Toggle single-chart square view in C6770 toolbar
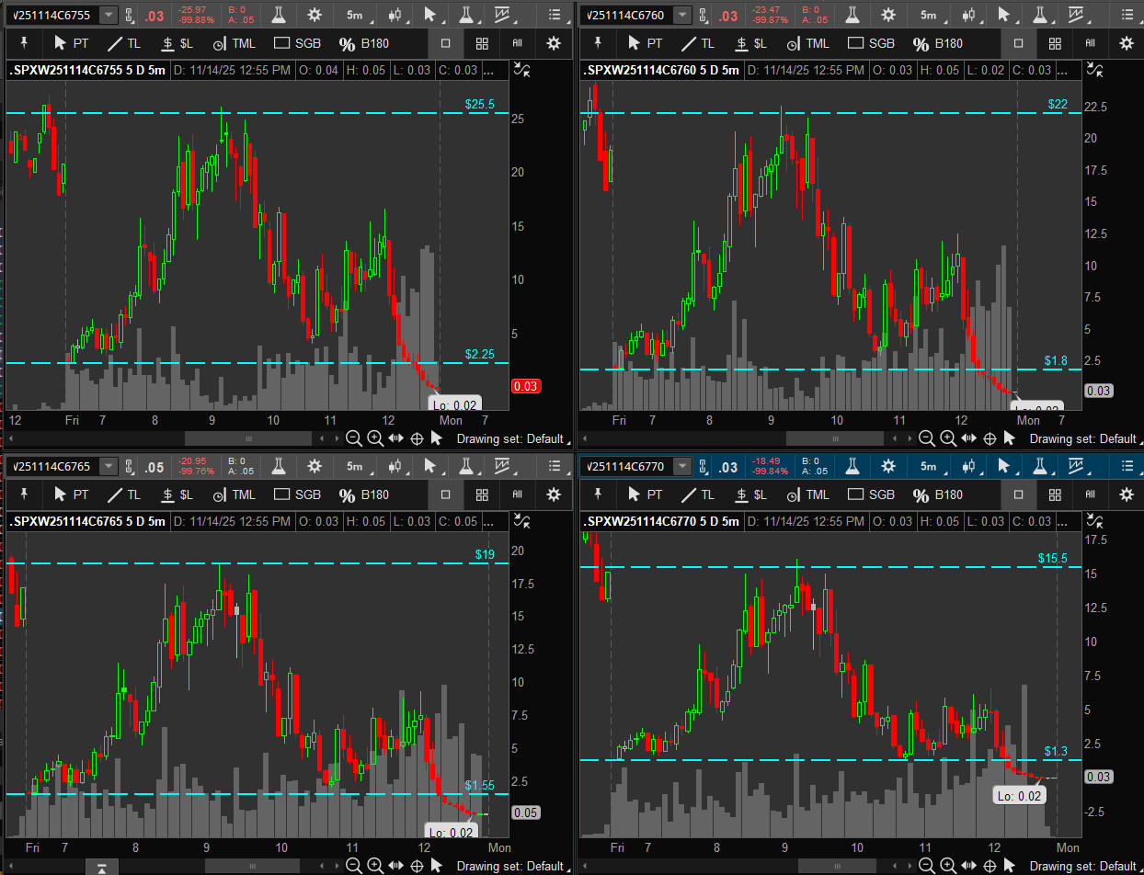Viewport: 1144px width, 875px height. tap(1018, 494)
